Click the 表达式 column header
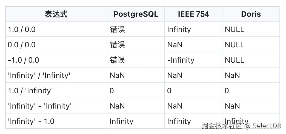 coord(56,14)
